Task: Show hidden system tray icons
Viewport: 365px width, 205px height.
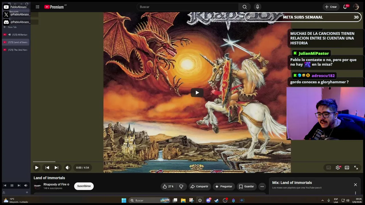Action: 323,200
